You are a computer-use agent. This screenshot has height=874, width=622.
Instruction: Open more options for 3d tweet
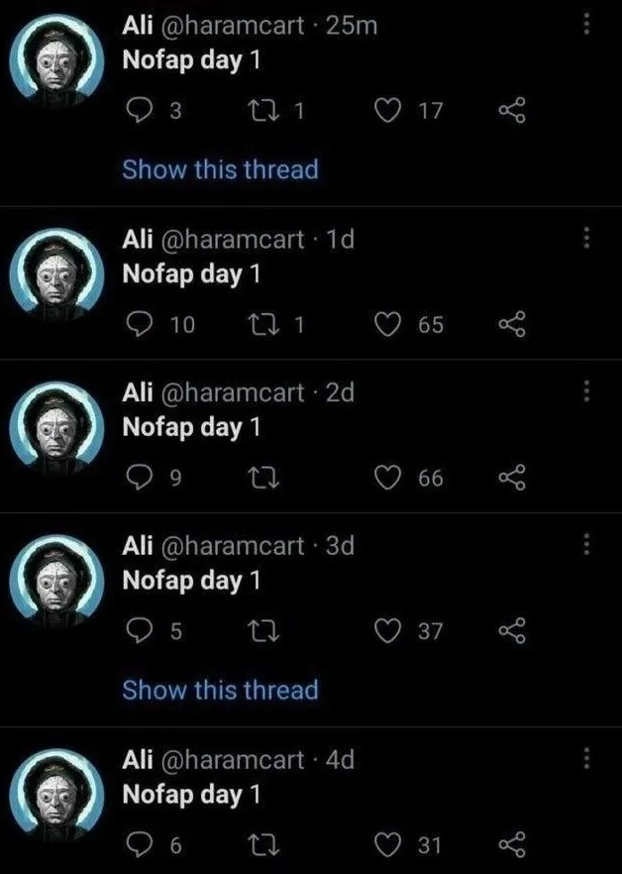click(x=586, y=544)
